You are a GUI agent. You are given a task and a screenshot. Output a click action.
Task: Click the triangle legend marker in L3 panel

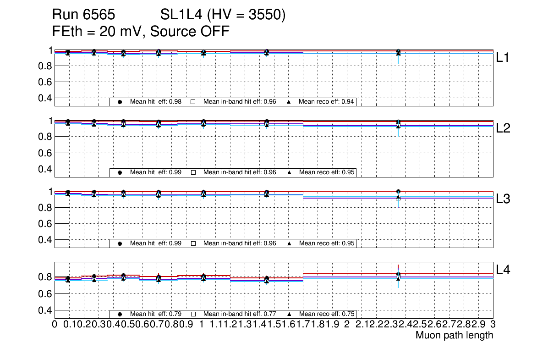pyautogui.click(x=290, y=243)
